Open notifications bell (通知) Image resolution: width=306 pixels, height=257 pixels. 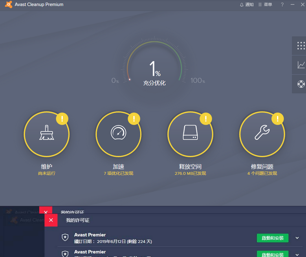pyautogui.click(x=247, y=4)
